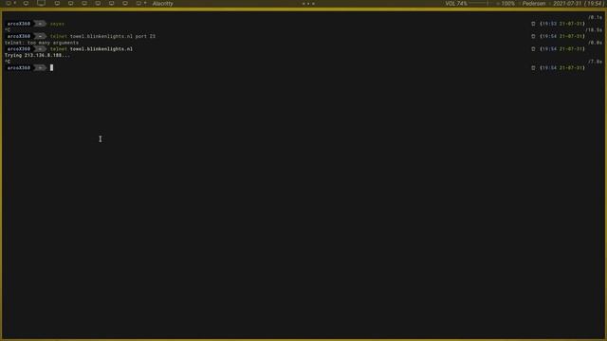Image resolution: width=607 pixels, height=341 pixels.
Task: Switch to the tenth workspace icon with asterisk
Action: pos(141,3)
